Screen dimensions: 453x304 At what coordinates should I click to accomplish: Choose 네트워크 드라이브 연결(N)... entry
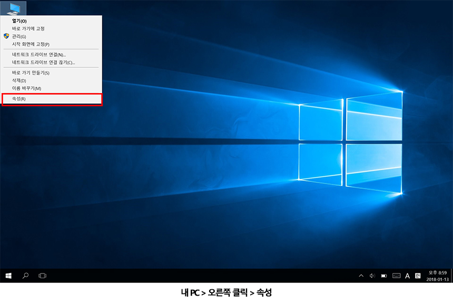click(x=52, y=55)
